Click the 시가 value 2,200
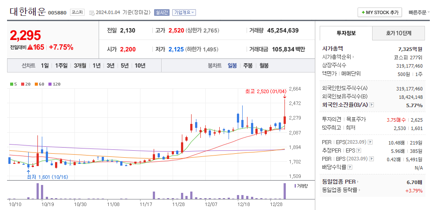 click(x=128, y=50)
